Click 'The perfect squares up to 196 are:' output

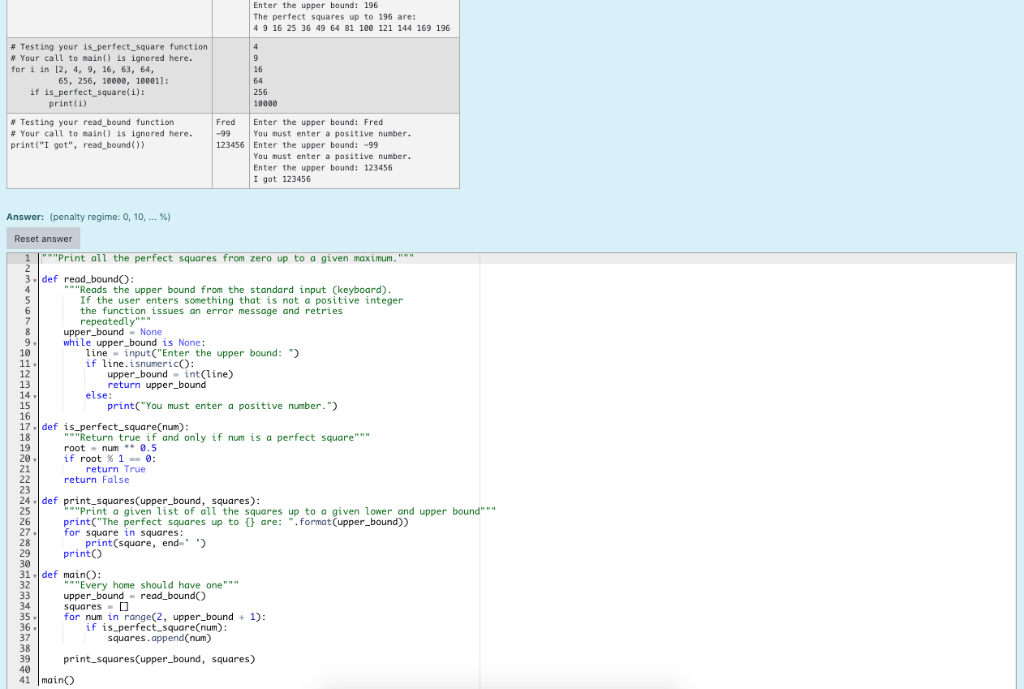tap(334, 17)
